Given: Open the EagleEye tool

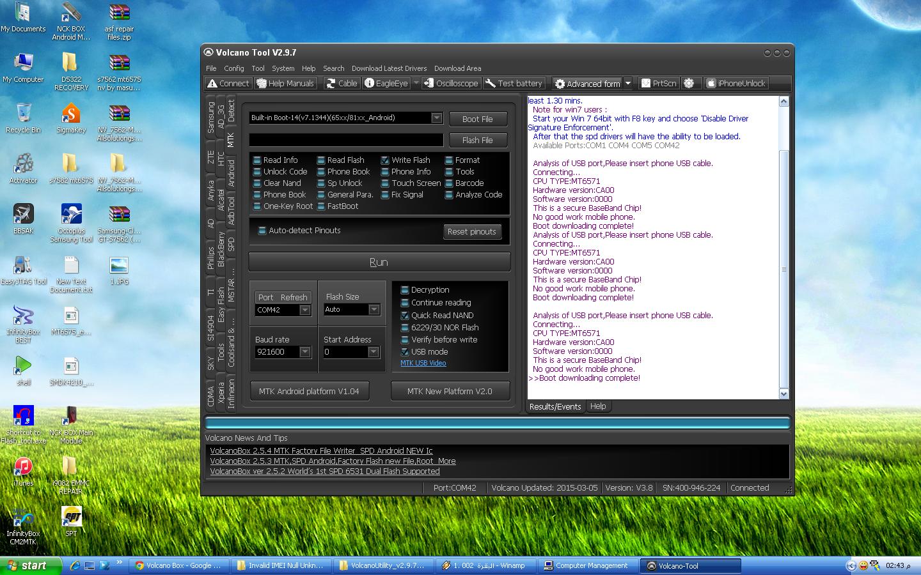Looking at the screenshot, I should click(386, 83).
